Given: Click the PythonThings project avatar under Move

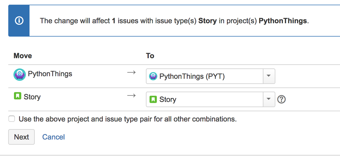Looking at the screenshot, I should 19,74.
